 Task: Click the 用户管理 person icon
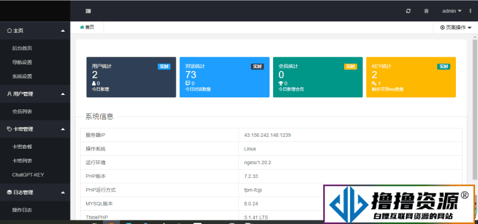[x=10, y=94]
